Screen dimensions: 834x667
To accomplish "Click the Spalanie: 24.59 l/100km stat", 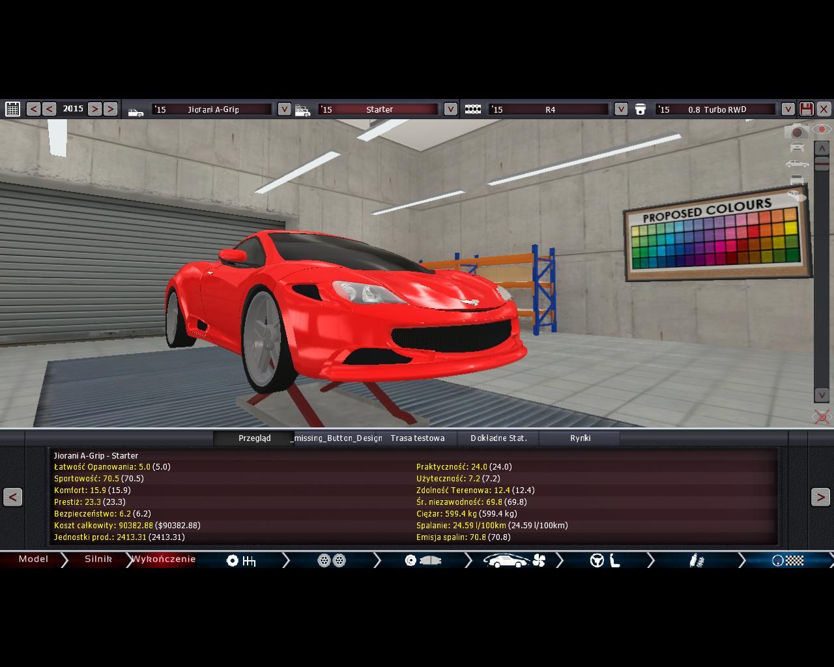I will click(492, 526).
